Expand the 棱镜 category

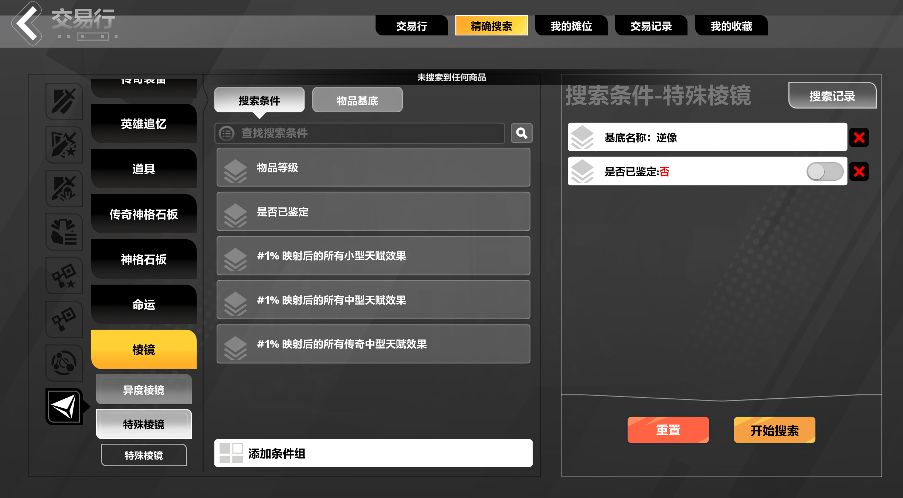[144, 349]
